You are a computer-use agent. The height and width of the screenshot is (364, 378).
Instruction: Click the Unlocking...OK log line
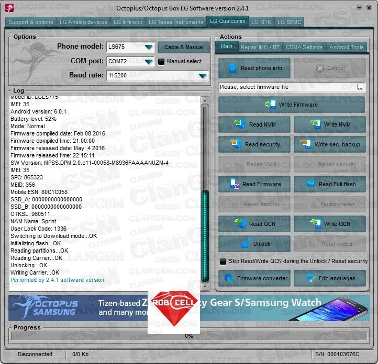click(x=29, y=265)
